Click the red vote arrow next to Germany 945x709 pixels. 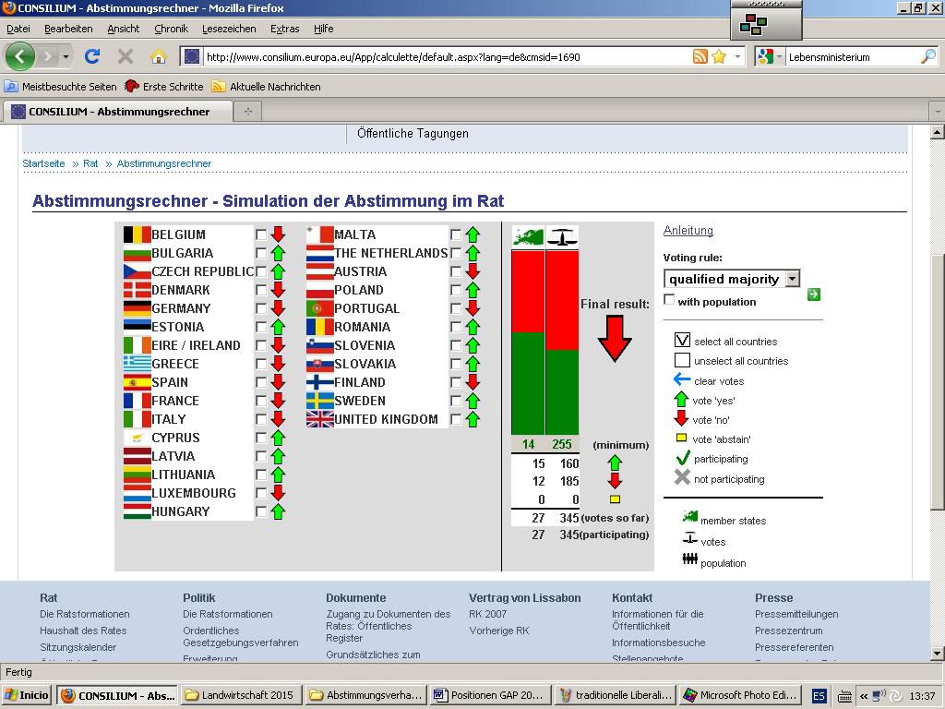pos(278,308)
